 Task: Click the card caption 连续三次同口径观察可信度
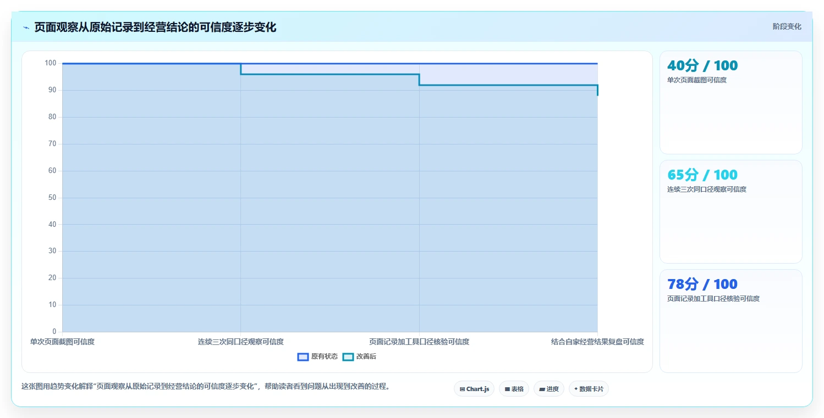(x=707, y=190)
